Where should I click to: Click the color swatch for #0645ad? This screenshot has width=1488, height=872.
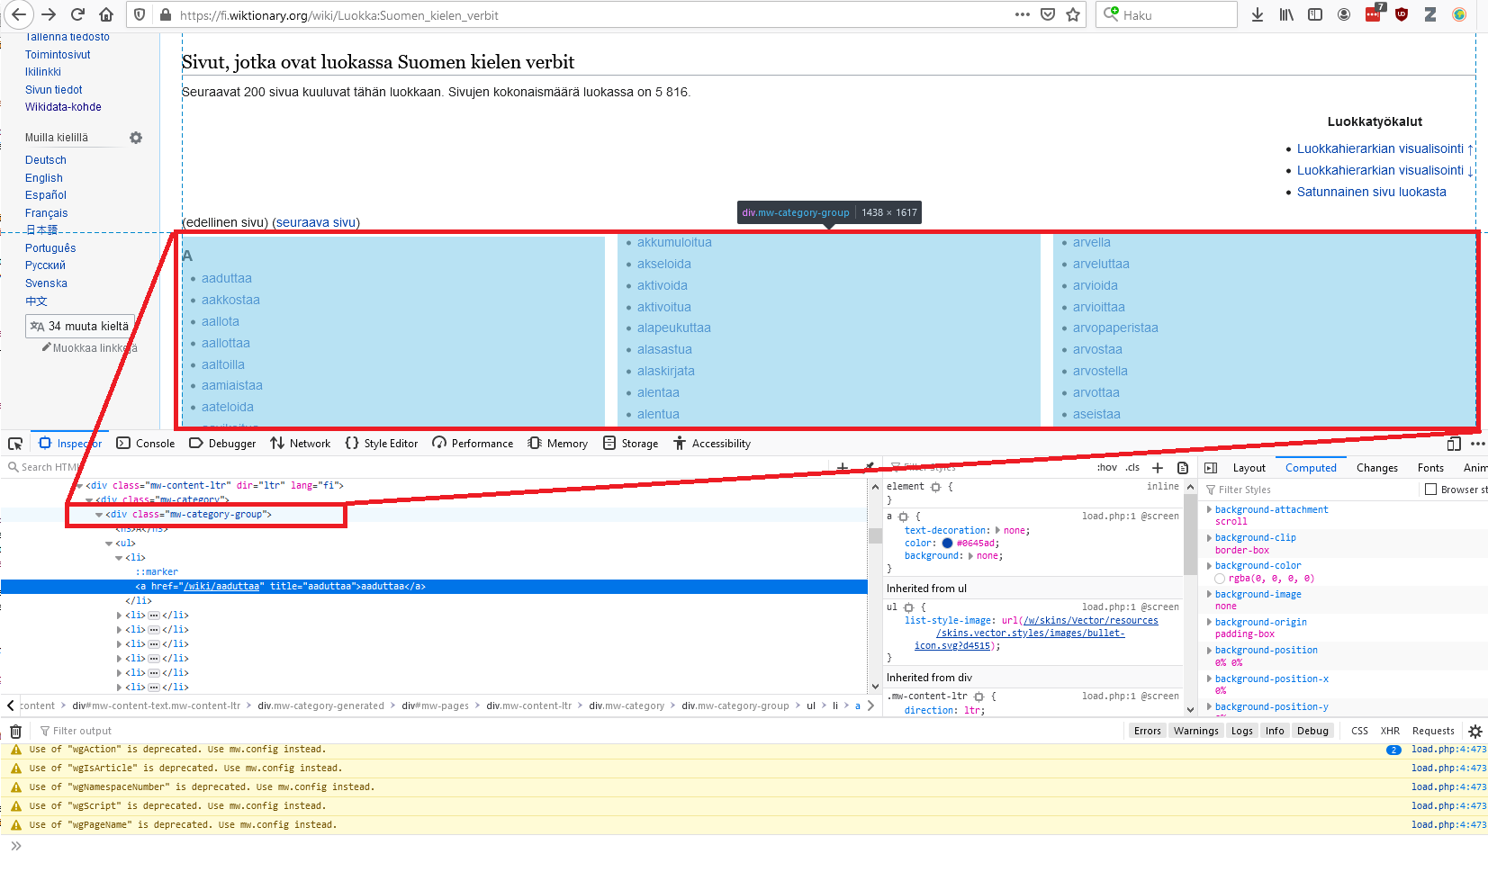click(947, 544)
